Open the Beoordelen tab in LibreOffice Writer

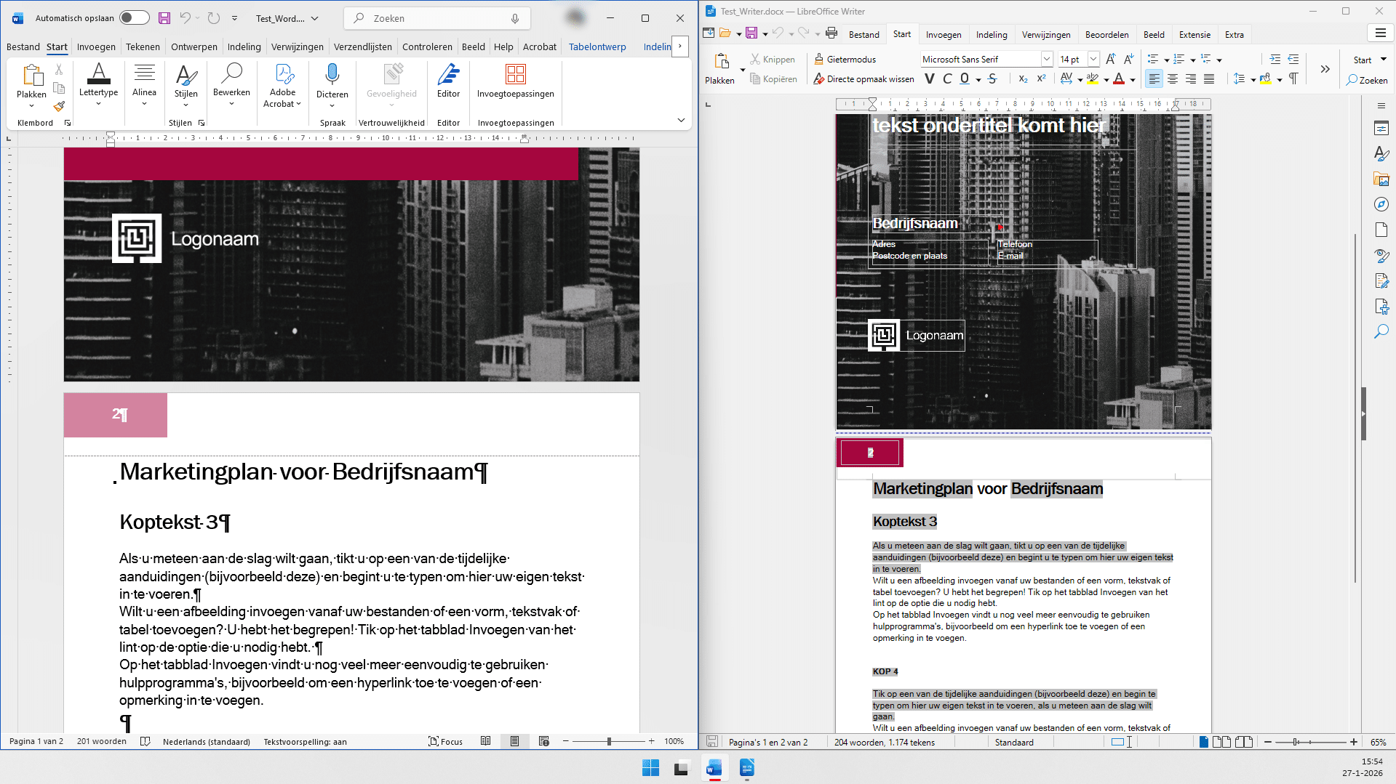[1106, 35]
